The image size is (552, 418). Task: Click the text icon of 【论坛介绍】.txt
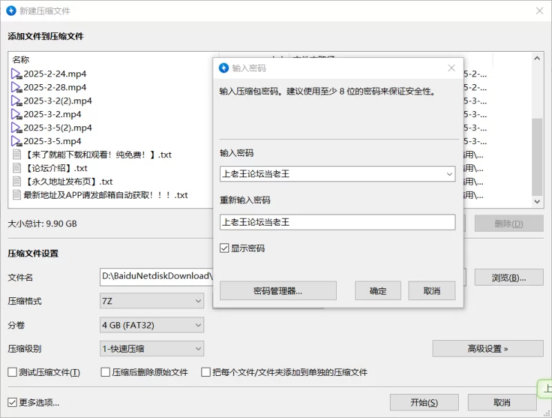[x=17, y=168]
